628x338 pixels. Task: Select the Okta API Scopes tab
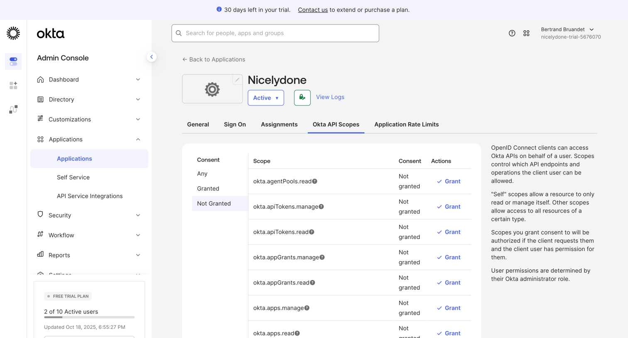click(x=336, y=124)
